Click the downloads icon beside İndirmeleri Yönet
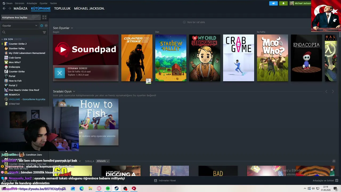 tap(156, 181)
